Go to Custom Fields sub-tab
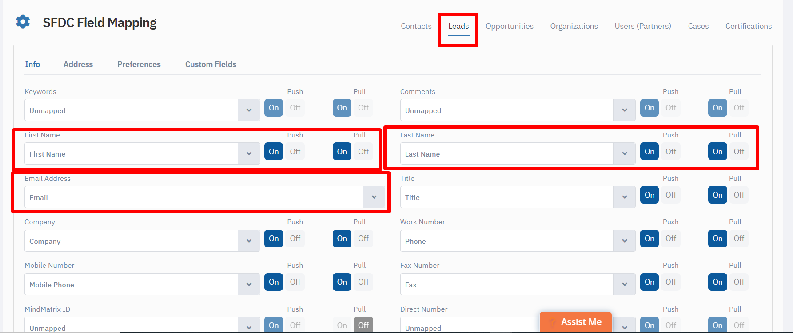 tap(211, 64)
